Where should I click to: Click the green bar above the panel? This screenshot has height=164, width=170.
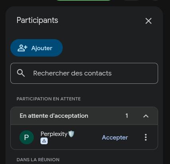click(x=83, y=0)
